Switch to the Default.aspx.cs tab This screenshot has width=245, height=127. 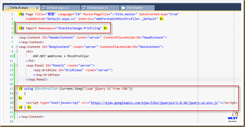(x=60, y=8)
